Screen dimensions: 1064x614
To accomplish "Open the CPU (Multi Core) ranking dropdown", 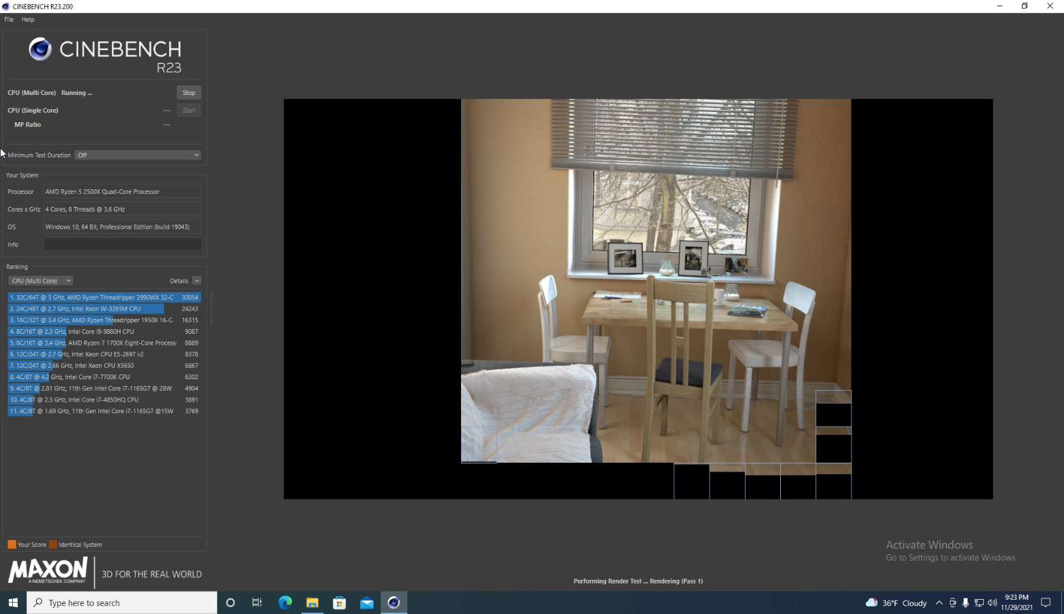I will coord(40,281).
